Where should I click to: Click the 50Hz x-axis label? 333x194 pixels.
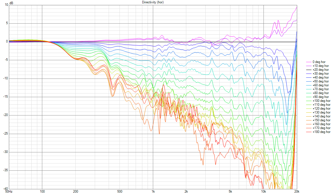[x=9, y=192]
